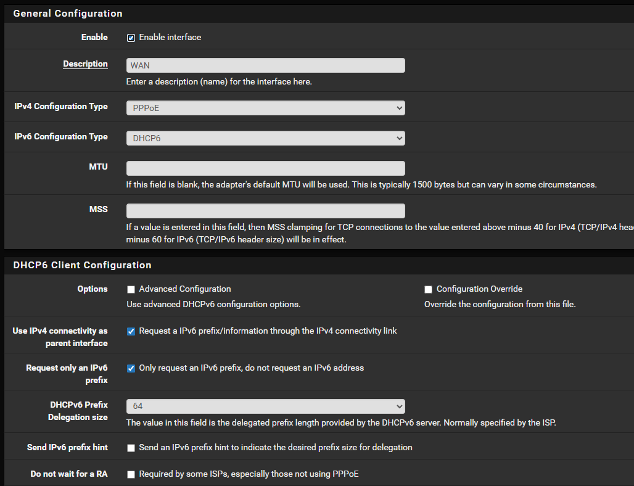
Task: Enable Send an IPv6 prefix hint
Action: pos(131,448)
